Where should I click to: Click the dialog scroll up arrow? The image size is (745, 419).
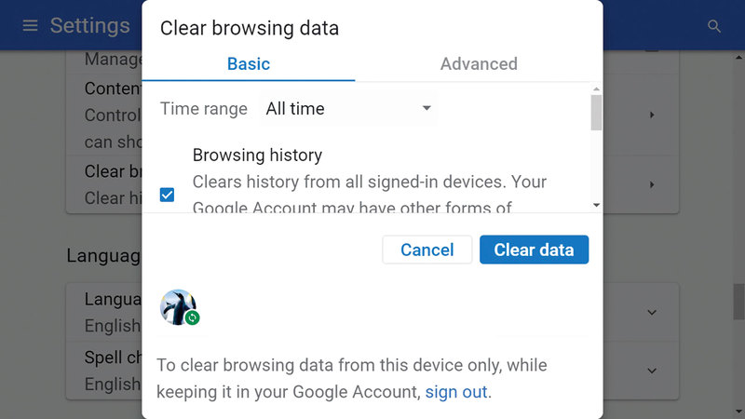point(596,88)
